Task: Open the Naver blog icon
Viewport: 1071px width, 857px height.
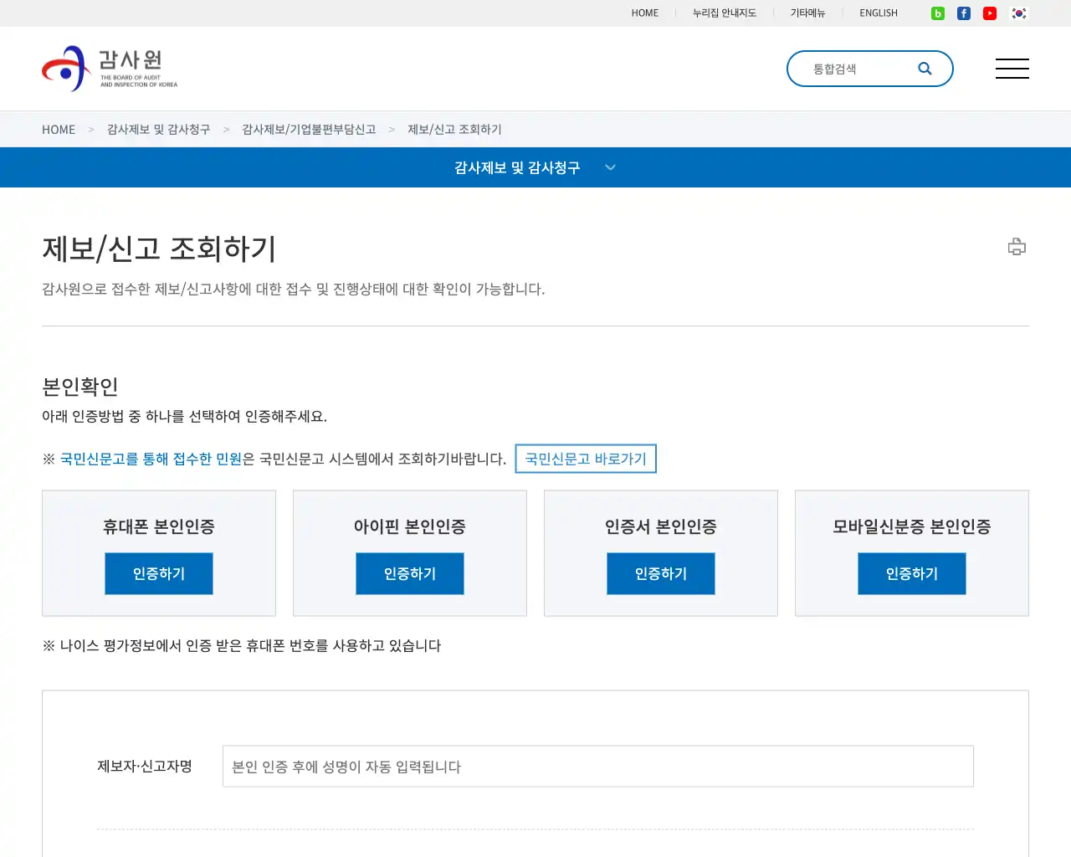Action: [938, 13]
